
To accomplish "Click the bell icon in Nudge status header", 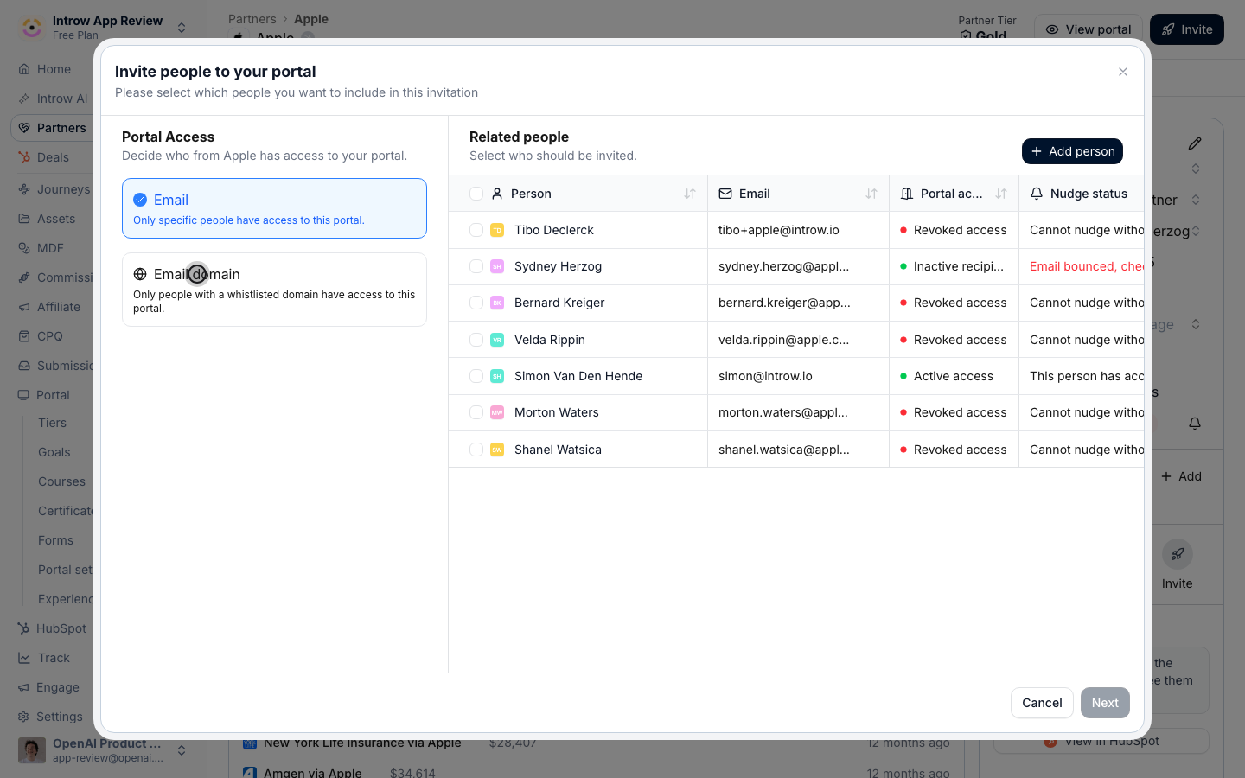I will [1037, 194].
